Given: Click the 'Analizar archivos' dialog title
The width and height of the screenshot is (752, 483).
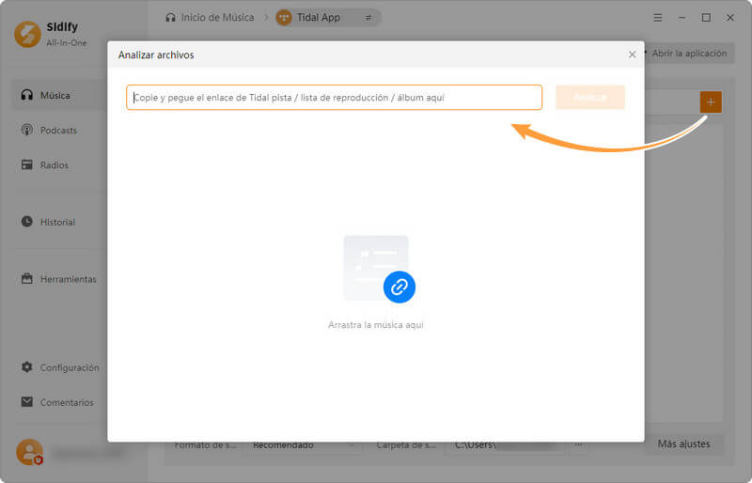Looking at the screenshot, I should [156, 55].
